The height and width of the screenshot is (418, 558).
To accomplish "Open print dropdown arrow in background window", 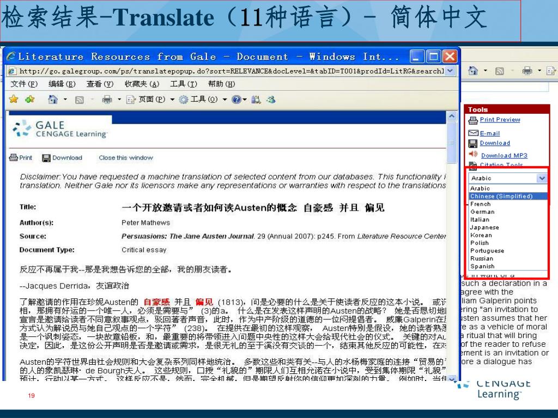I will click(x=539, y=71).
